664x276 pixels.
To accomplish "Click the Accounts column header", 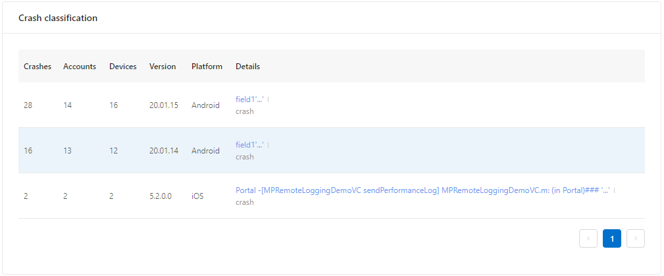I will click(x=80, y=67).
